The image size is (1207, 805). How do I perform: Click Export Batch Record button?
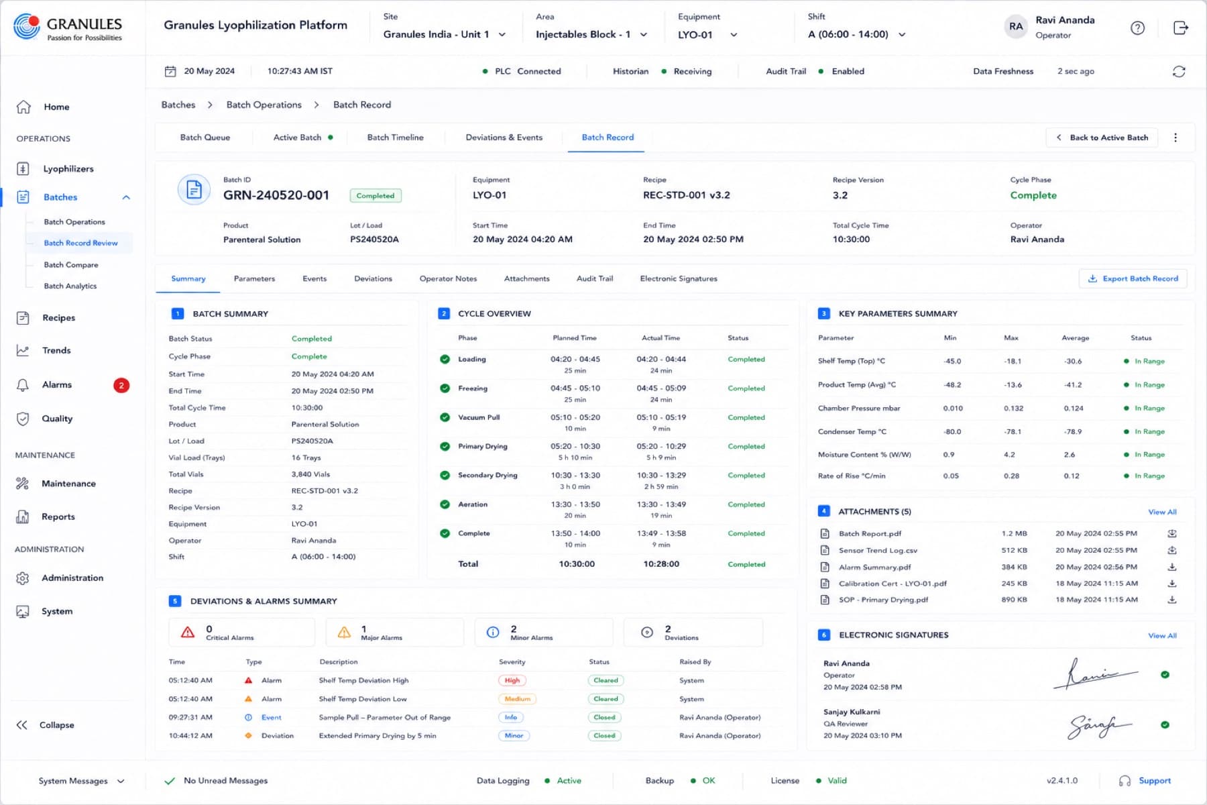click(x=1133, y=278)
